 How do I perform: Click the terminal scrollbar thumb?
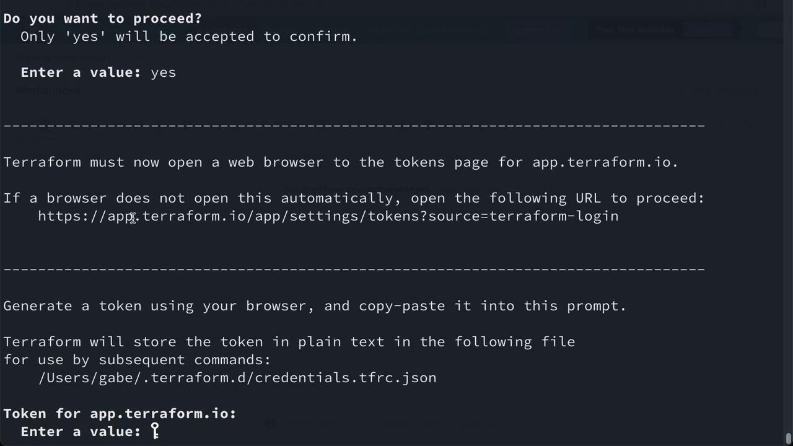(x=788, y=439)
